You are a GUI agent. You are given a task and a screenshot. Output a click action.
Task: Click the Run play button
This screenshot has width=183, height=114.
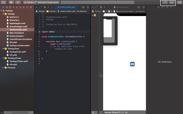[x=11, y=2]
